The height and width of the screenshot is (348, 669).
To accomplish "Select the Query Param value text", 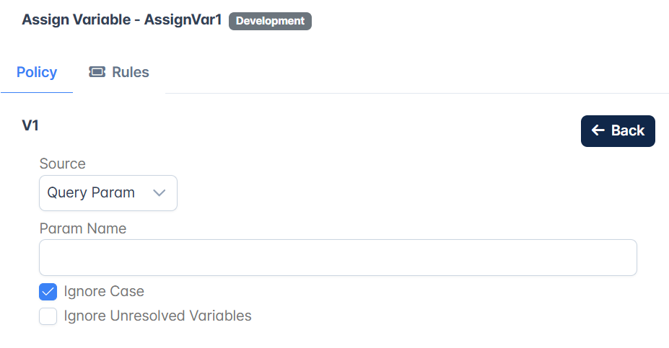I will pyautogui.click(x=91, y=192).
